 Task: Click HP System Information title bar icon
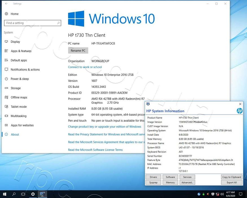coord(148,104)
